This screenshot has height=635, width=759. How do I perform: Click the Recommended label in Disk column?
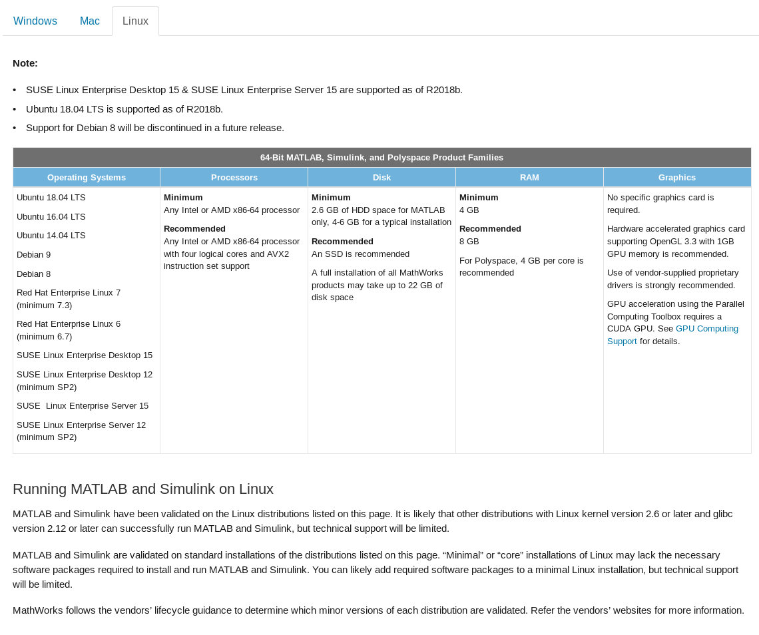342,241
